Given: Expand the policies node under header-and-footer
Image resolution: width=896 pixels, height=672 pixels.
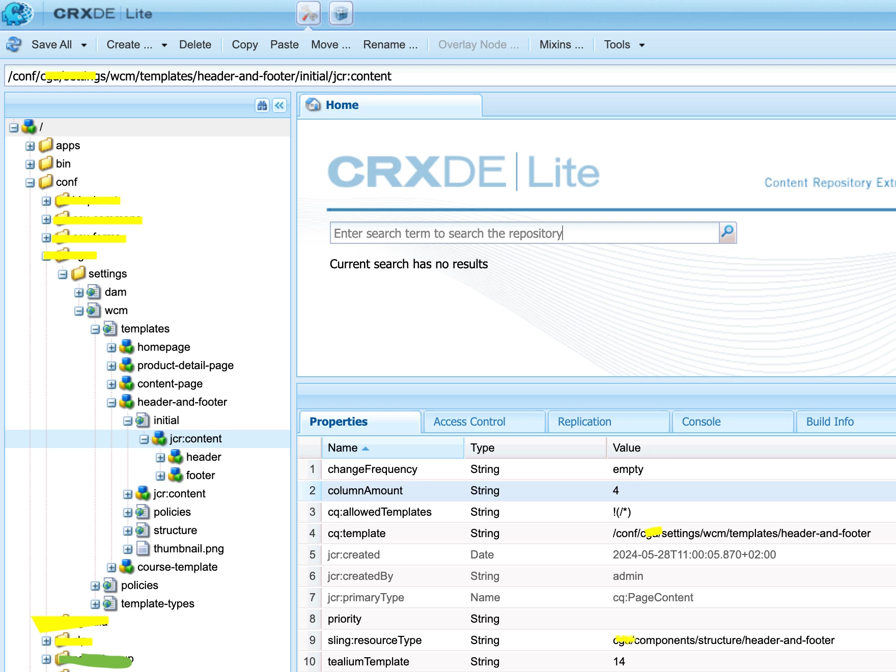Looking at the screenshot, I should [x=128, y=513].
